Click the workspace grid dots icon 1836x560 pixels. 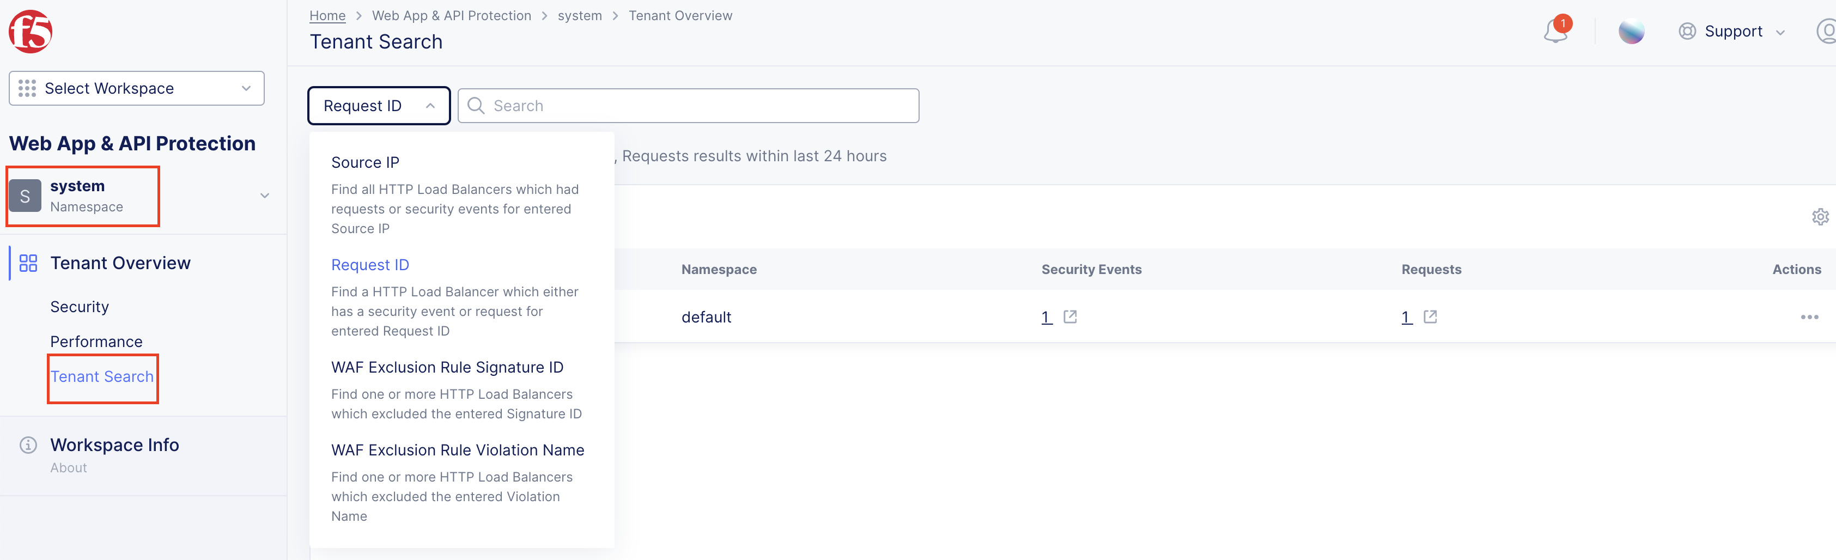(27, 88)
